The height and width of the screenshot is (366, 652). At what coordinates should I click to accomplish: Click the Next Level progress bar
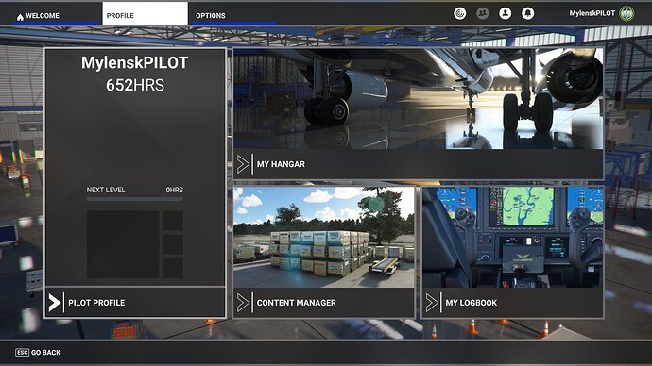135,199
